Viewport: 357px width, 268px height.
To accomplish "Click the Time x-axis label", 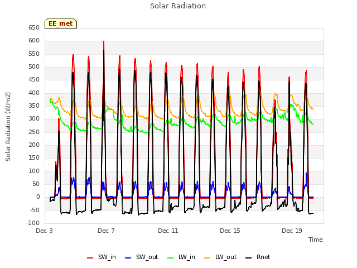I will (x=316, y=240).
